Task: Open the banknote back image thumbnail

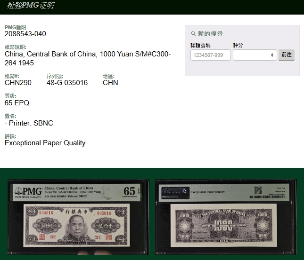Action: pyautogui.click(x=226, y=217)
